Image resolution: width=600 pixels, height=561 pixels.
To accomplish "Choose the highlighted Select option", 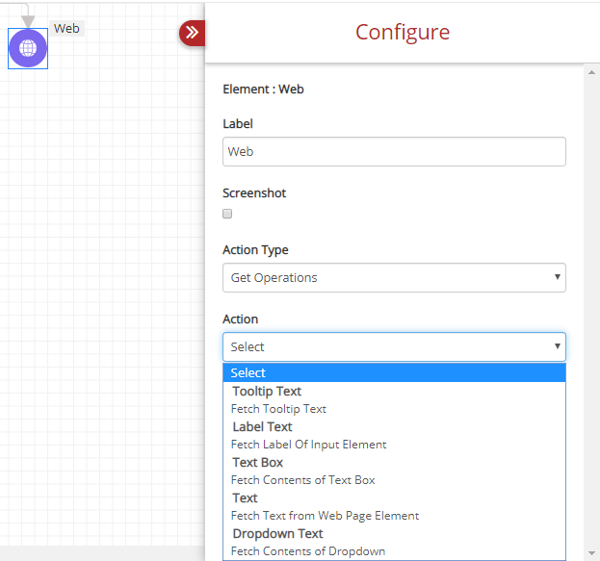I will point(394,372).
